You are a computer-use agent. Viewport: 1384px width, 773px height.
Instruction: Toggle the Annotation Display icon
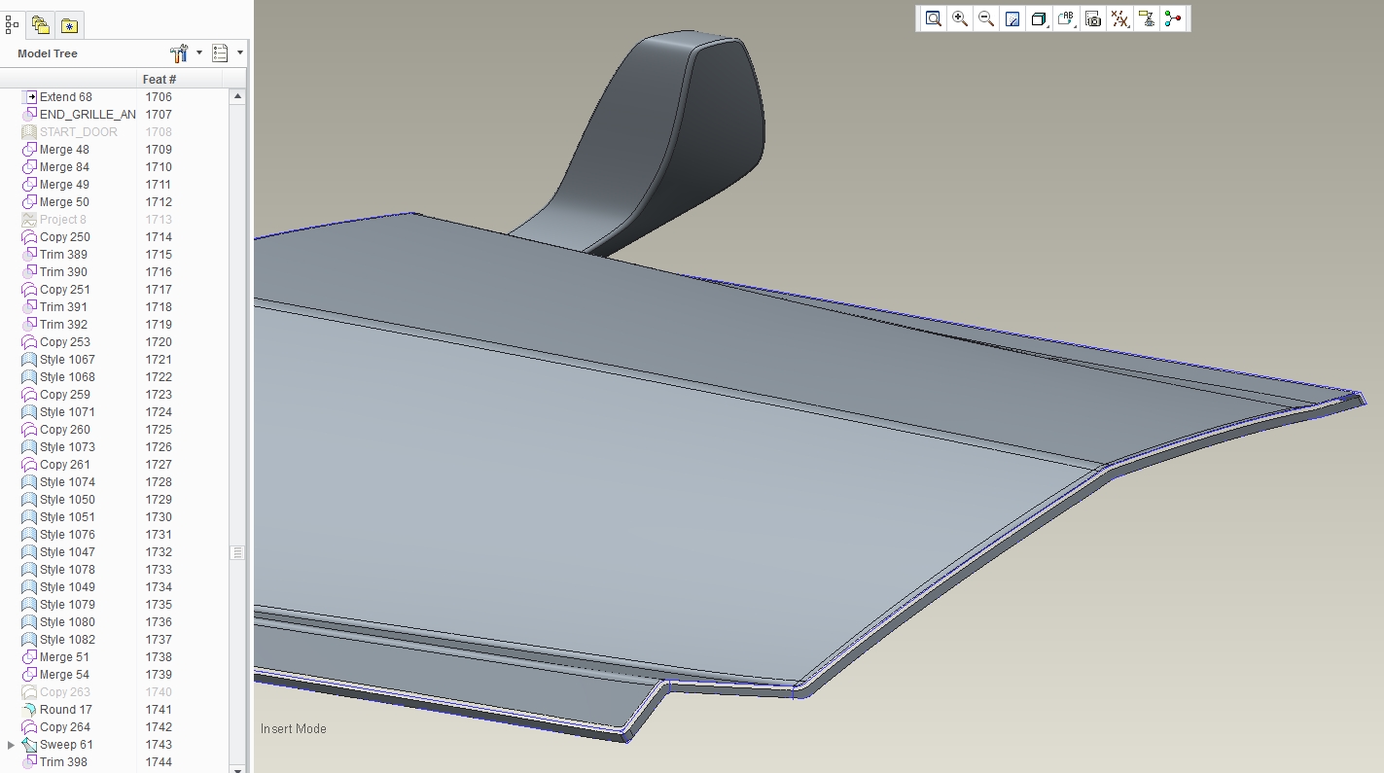pyautogui.click(x=1147, y=18)
